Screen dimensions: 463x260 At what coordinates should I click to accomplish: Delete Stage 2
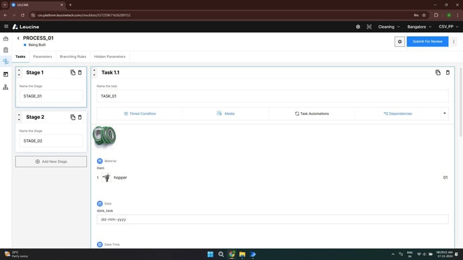pyautogui.click(x=79, y=118)
